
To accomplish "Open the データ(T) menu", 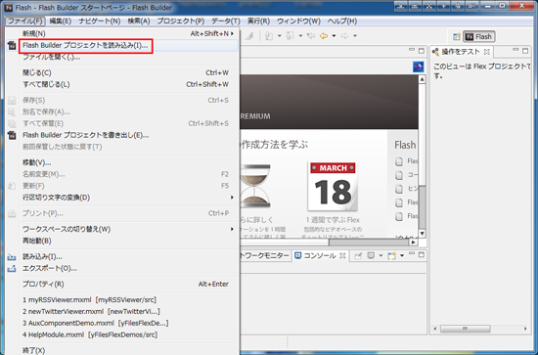I will click(225, 21).
